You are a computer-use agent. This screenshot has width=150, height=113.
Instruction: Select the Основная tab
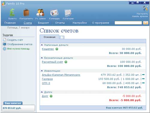coord(49,37)
